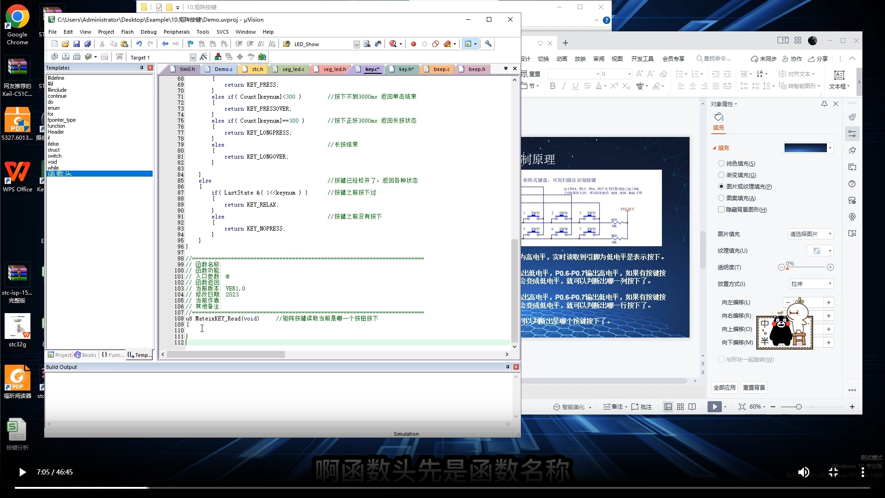Select solid fill radio option (纯色填充)

point(721,163)
